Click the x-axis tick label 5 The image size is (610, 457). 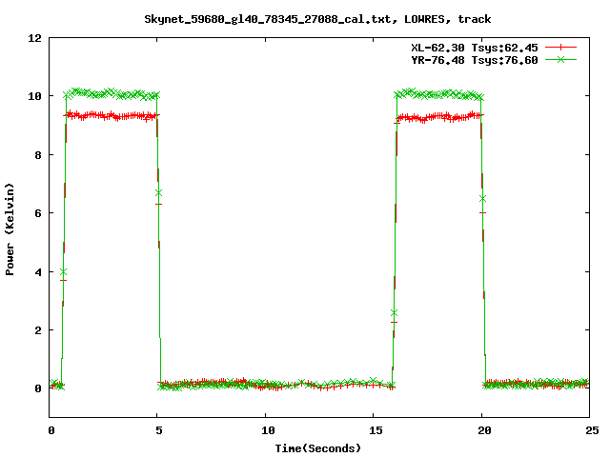click(x=159, y=430)
